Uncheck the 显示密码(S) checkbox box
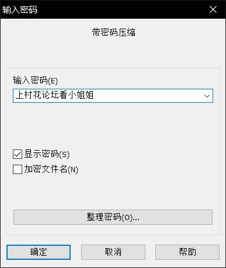Viewport: 226px width, 268px height. click(18, 154)
